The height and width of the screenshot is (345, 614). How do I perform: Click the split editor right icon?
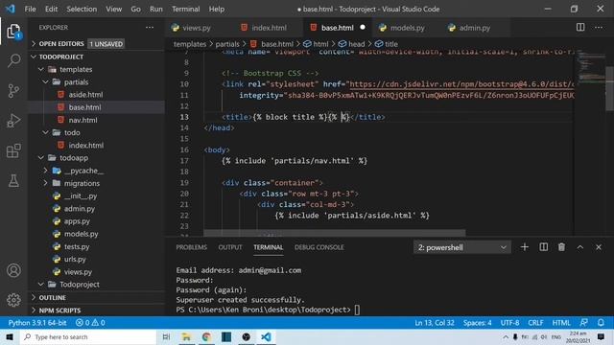point(580,28)
